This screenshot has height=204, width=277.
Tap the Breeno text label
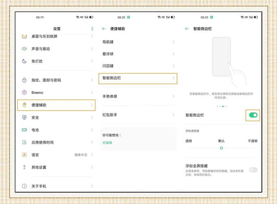(x=37, y=93)
